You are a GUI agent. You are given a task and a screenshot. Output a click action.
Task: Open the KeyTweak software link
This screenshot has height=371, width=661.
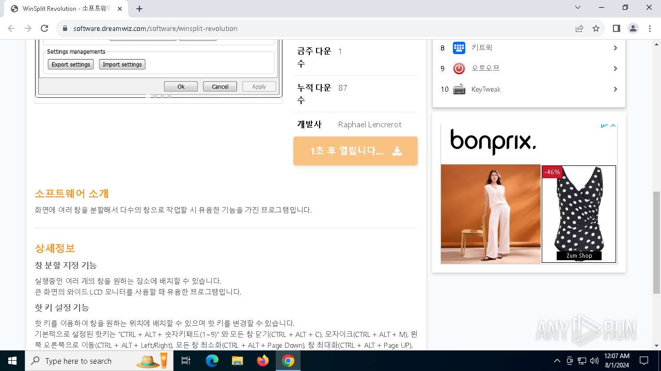tap(486, 89)
